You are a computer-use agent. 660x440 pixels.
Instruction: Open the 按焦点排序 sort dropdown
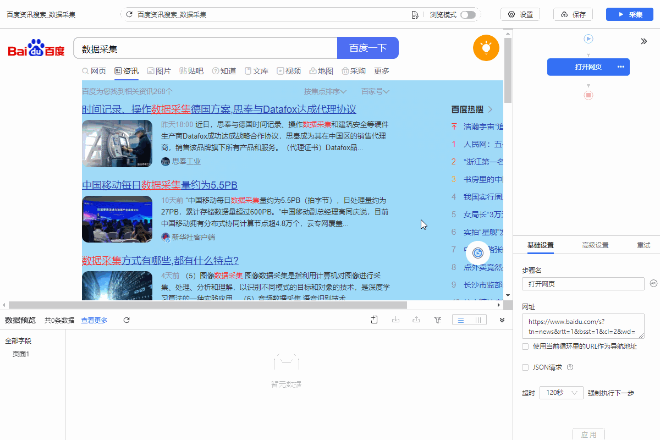point(325,91)
